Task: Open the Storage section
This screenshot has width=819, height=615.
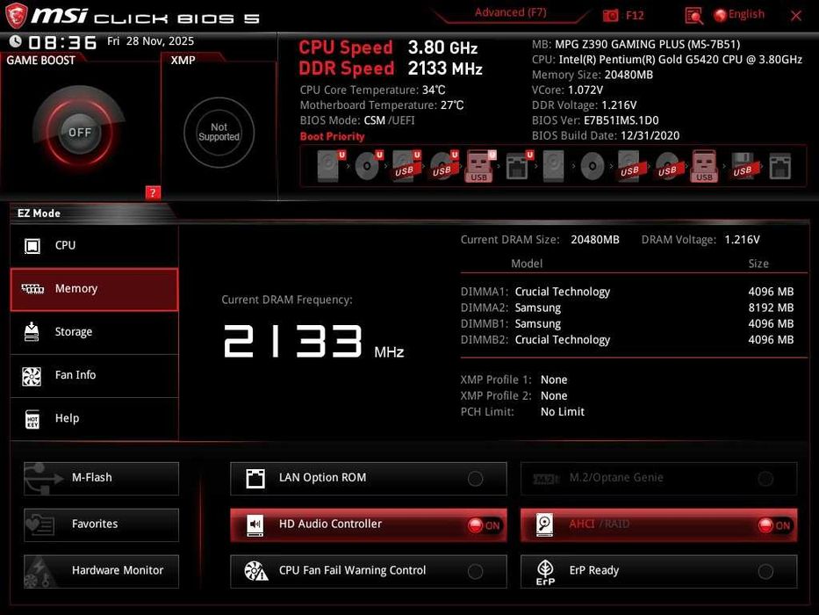Action: (94, 332)
